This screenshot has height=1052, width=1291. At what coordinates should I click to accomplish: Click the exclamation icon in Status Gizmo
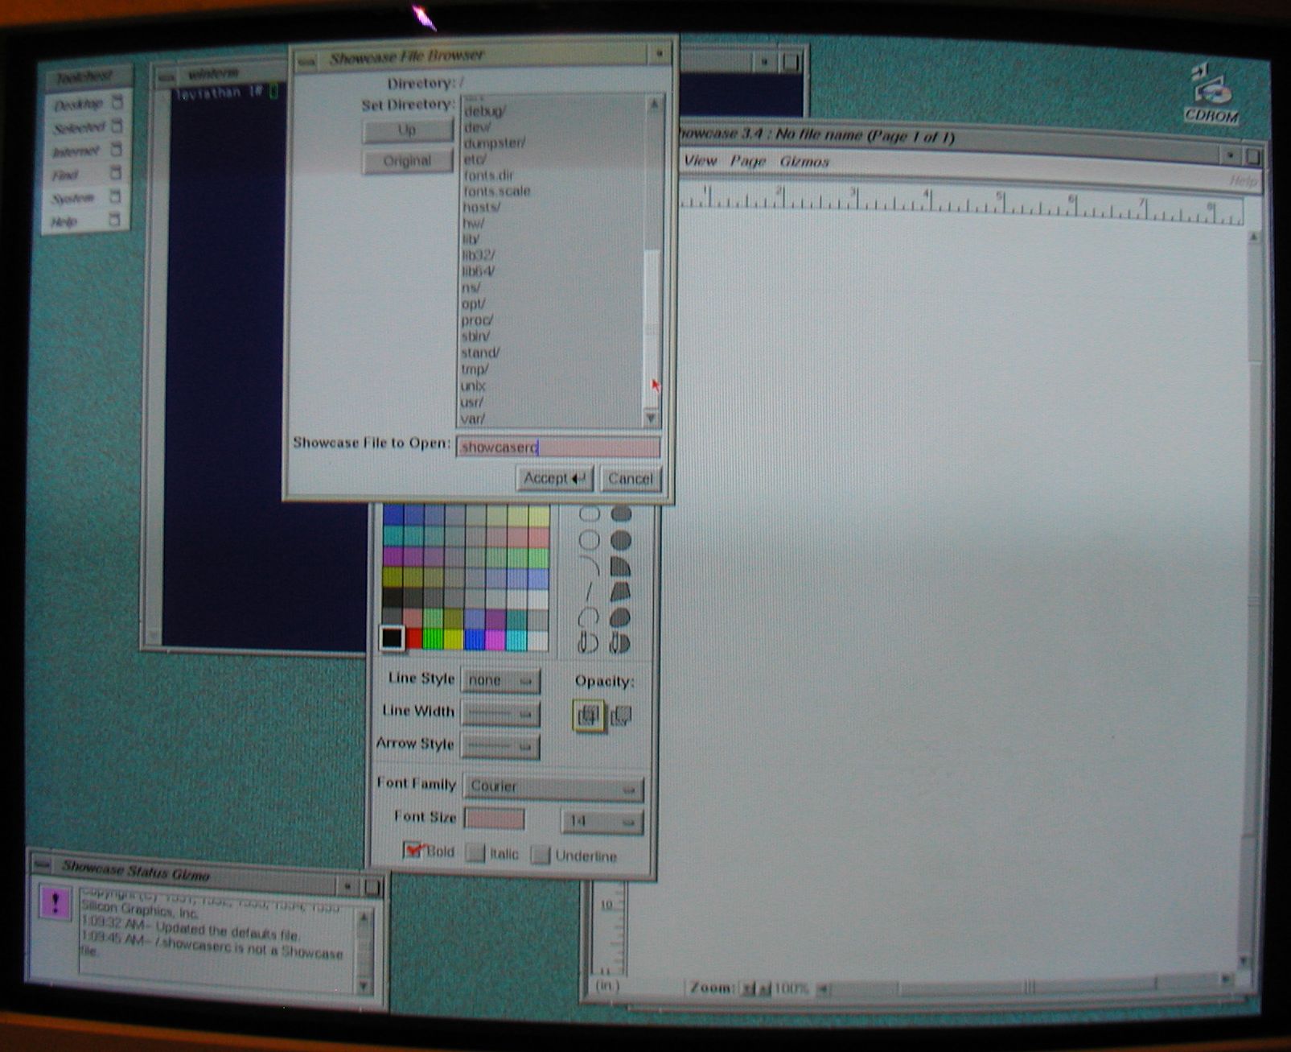tap(55, 902)
